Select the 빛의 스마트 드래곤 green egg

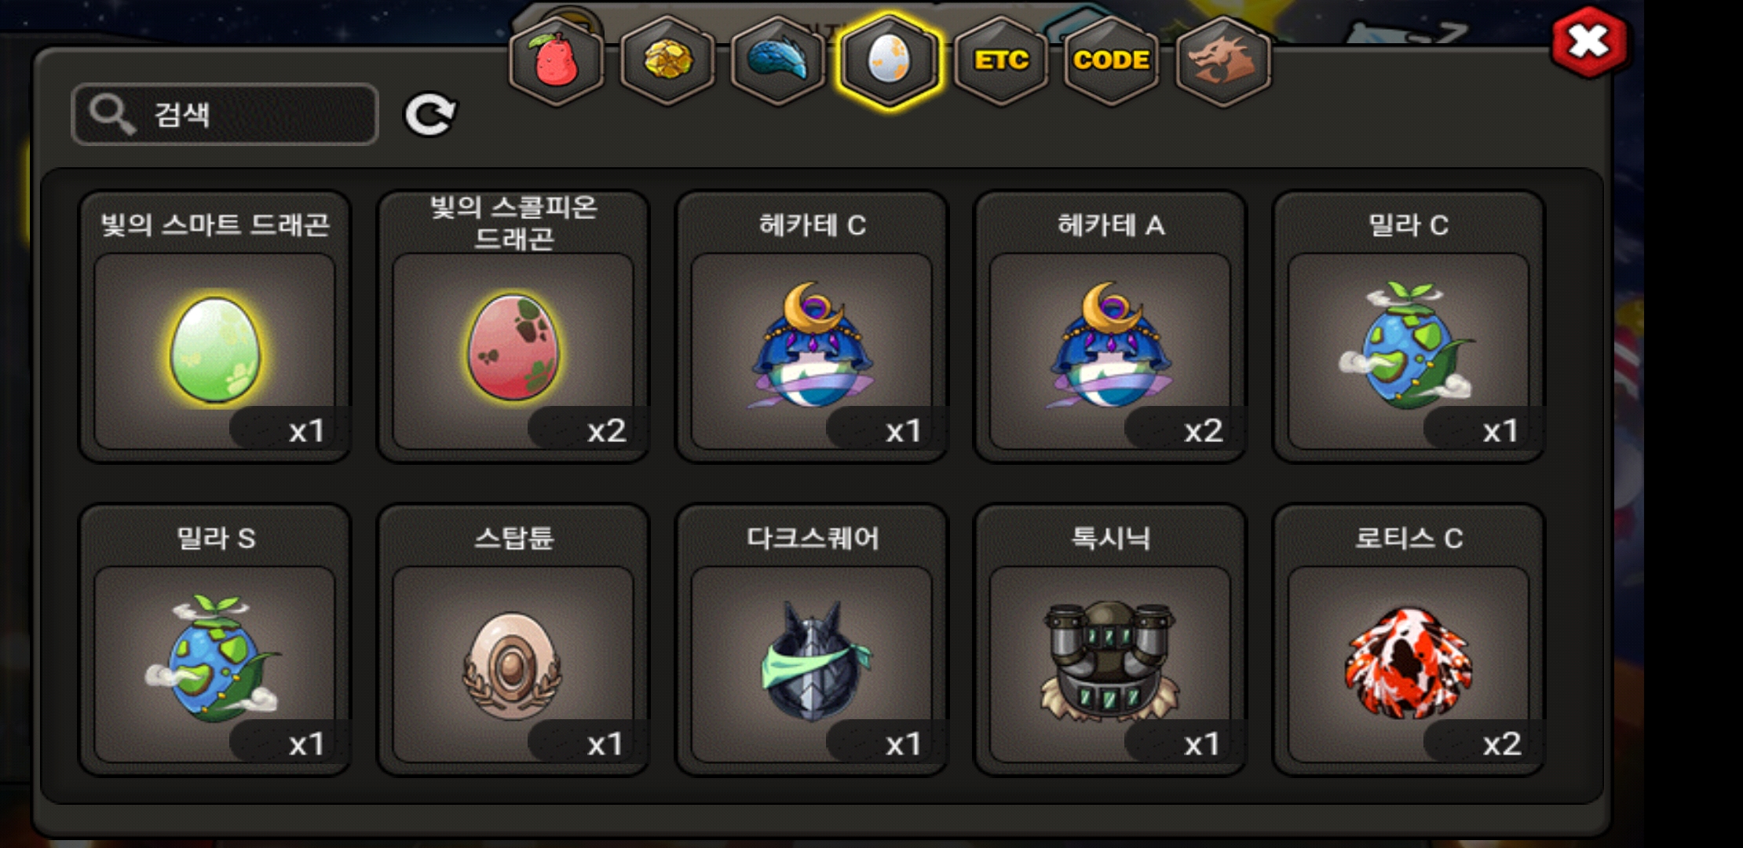214,327
